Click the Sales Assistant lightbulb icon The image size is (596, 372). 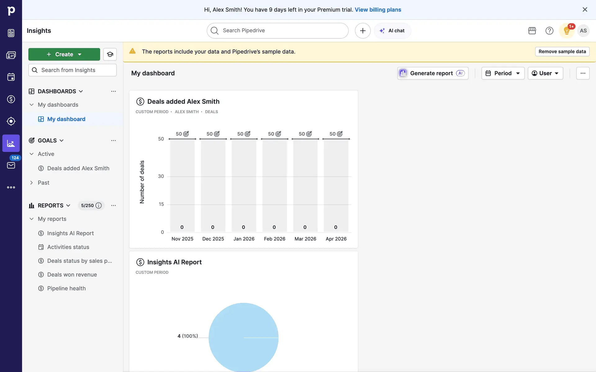pos(567,31)
